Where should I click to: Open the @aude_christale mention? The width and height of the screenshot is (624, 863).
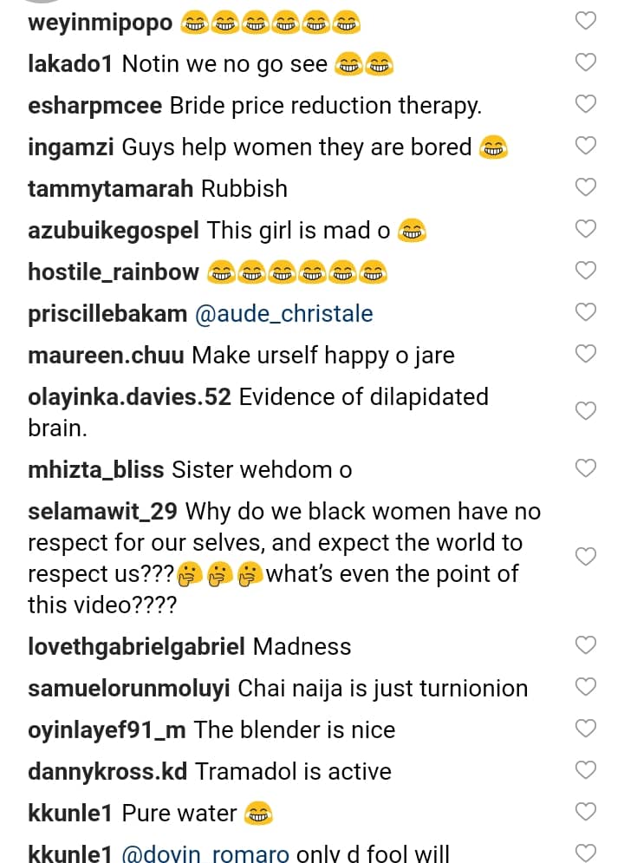pyautogui.click(x=284, y=313)
